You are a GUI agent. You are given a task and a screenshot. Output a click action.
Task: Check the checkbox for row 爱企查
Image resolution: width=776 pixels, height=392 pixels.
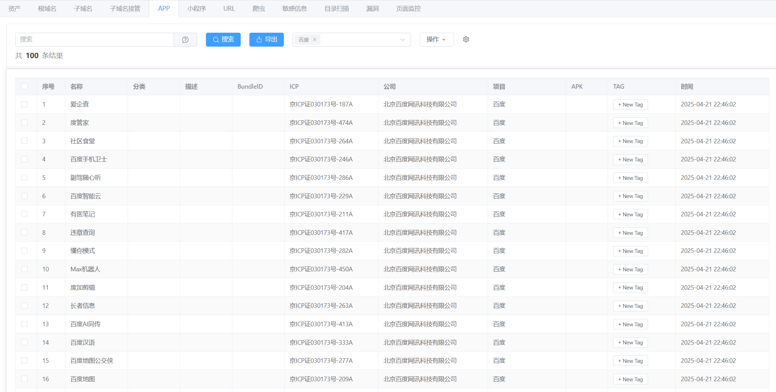pos(24,104)
